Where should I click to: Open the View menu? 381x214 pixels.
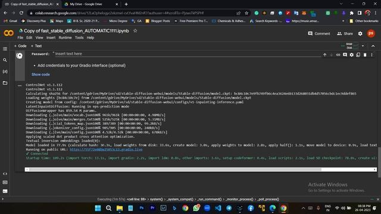pos(39,37)
